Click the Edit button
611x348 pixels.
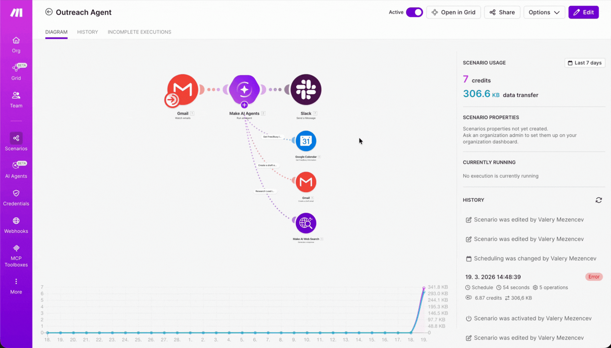[x=583, y=12]
